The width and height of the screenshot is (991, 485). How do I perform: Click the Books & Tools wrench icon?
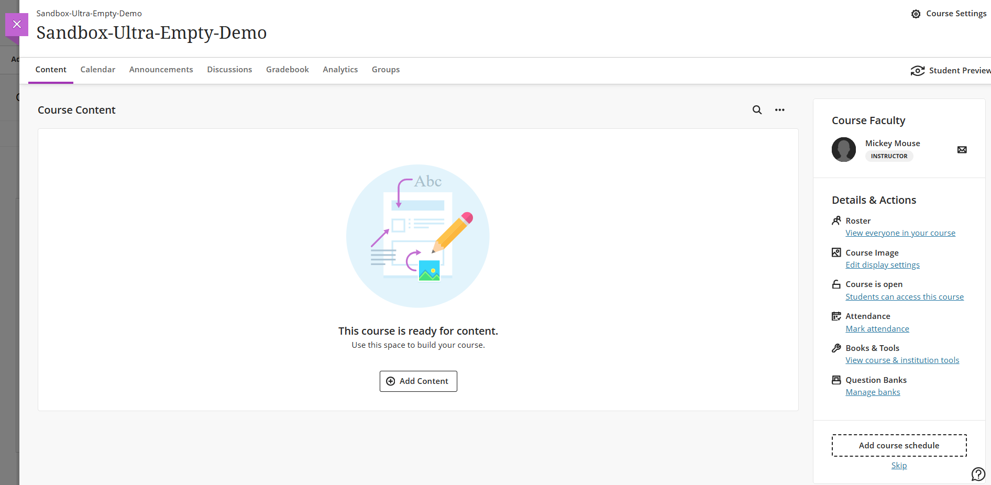click(x=836, y=348)
